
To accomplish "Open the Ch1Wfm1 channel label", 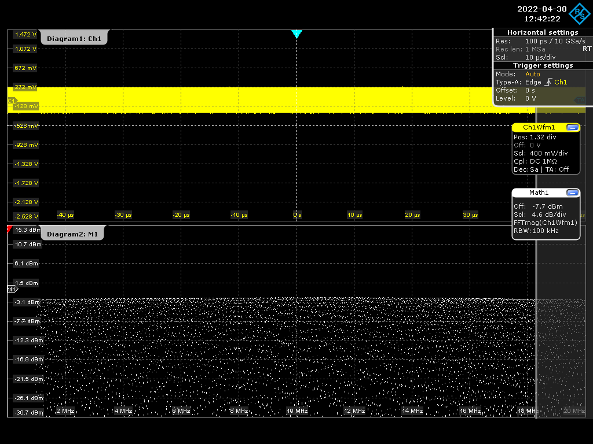I will [x=539, y=127].
